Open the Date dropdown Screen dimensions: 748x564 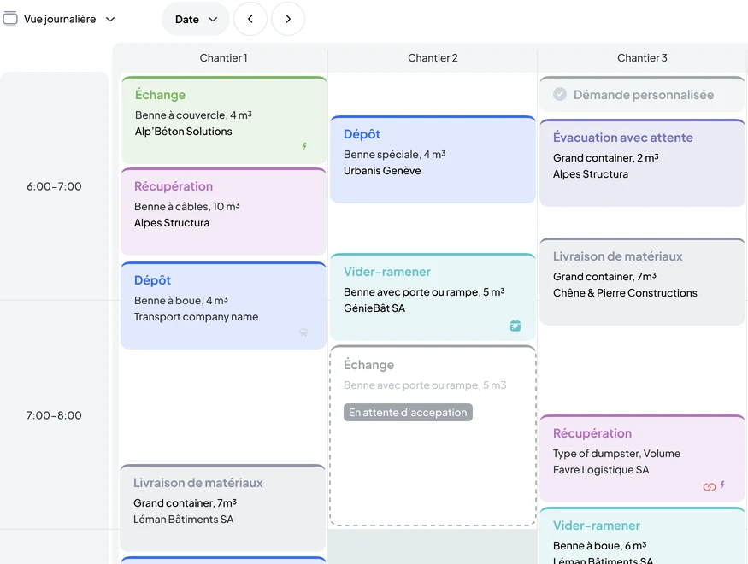tap(196, 19)
